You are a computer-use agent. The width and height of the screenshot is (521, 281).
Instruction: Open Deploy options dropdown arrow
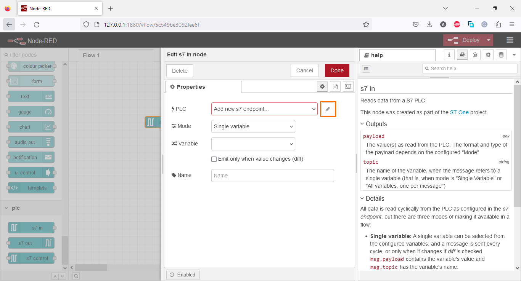click(x=489, y=40)
